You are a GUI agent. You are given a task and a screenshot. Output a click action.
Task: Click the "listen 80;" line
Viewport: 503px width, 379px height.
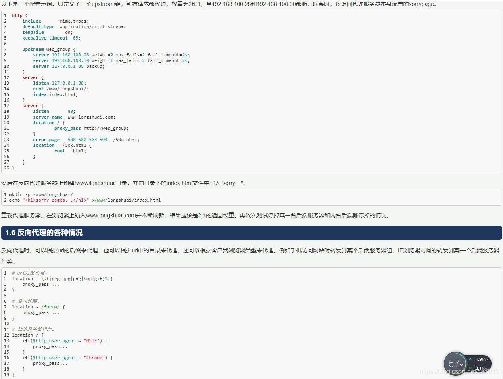[54, 111]
